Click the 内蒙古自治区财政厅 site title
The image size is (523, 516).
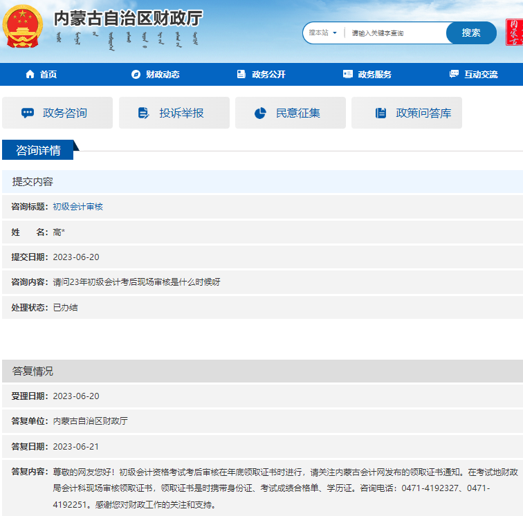[129, 19]
